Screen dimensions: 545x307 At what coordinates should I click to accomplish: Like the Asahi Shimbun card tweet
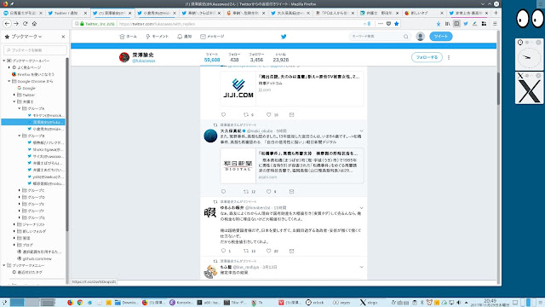click(269, 191)
